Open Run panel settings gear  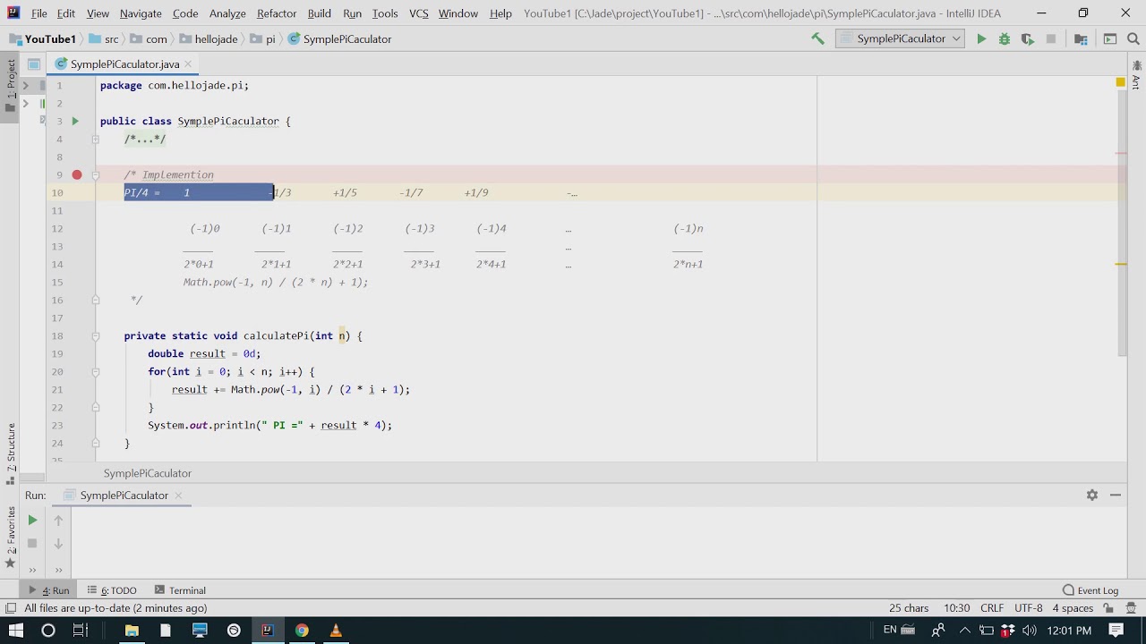click(1092, 495)
